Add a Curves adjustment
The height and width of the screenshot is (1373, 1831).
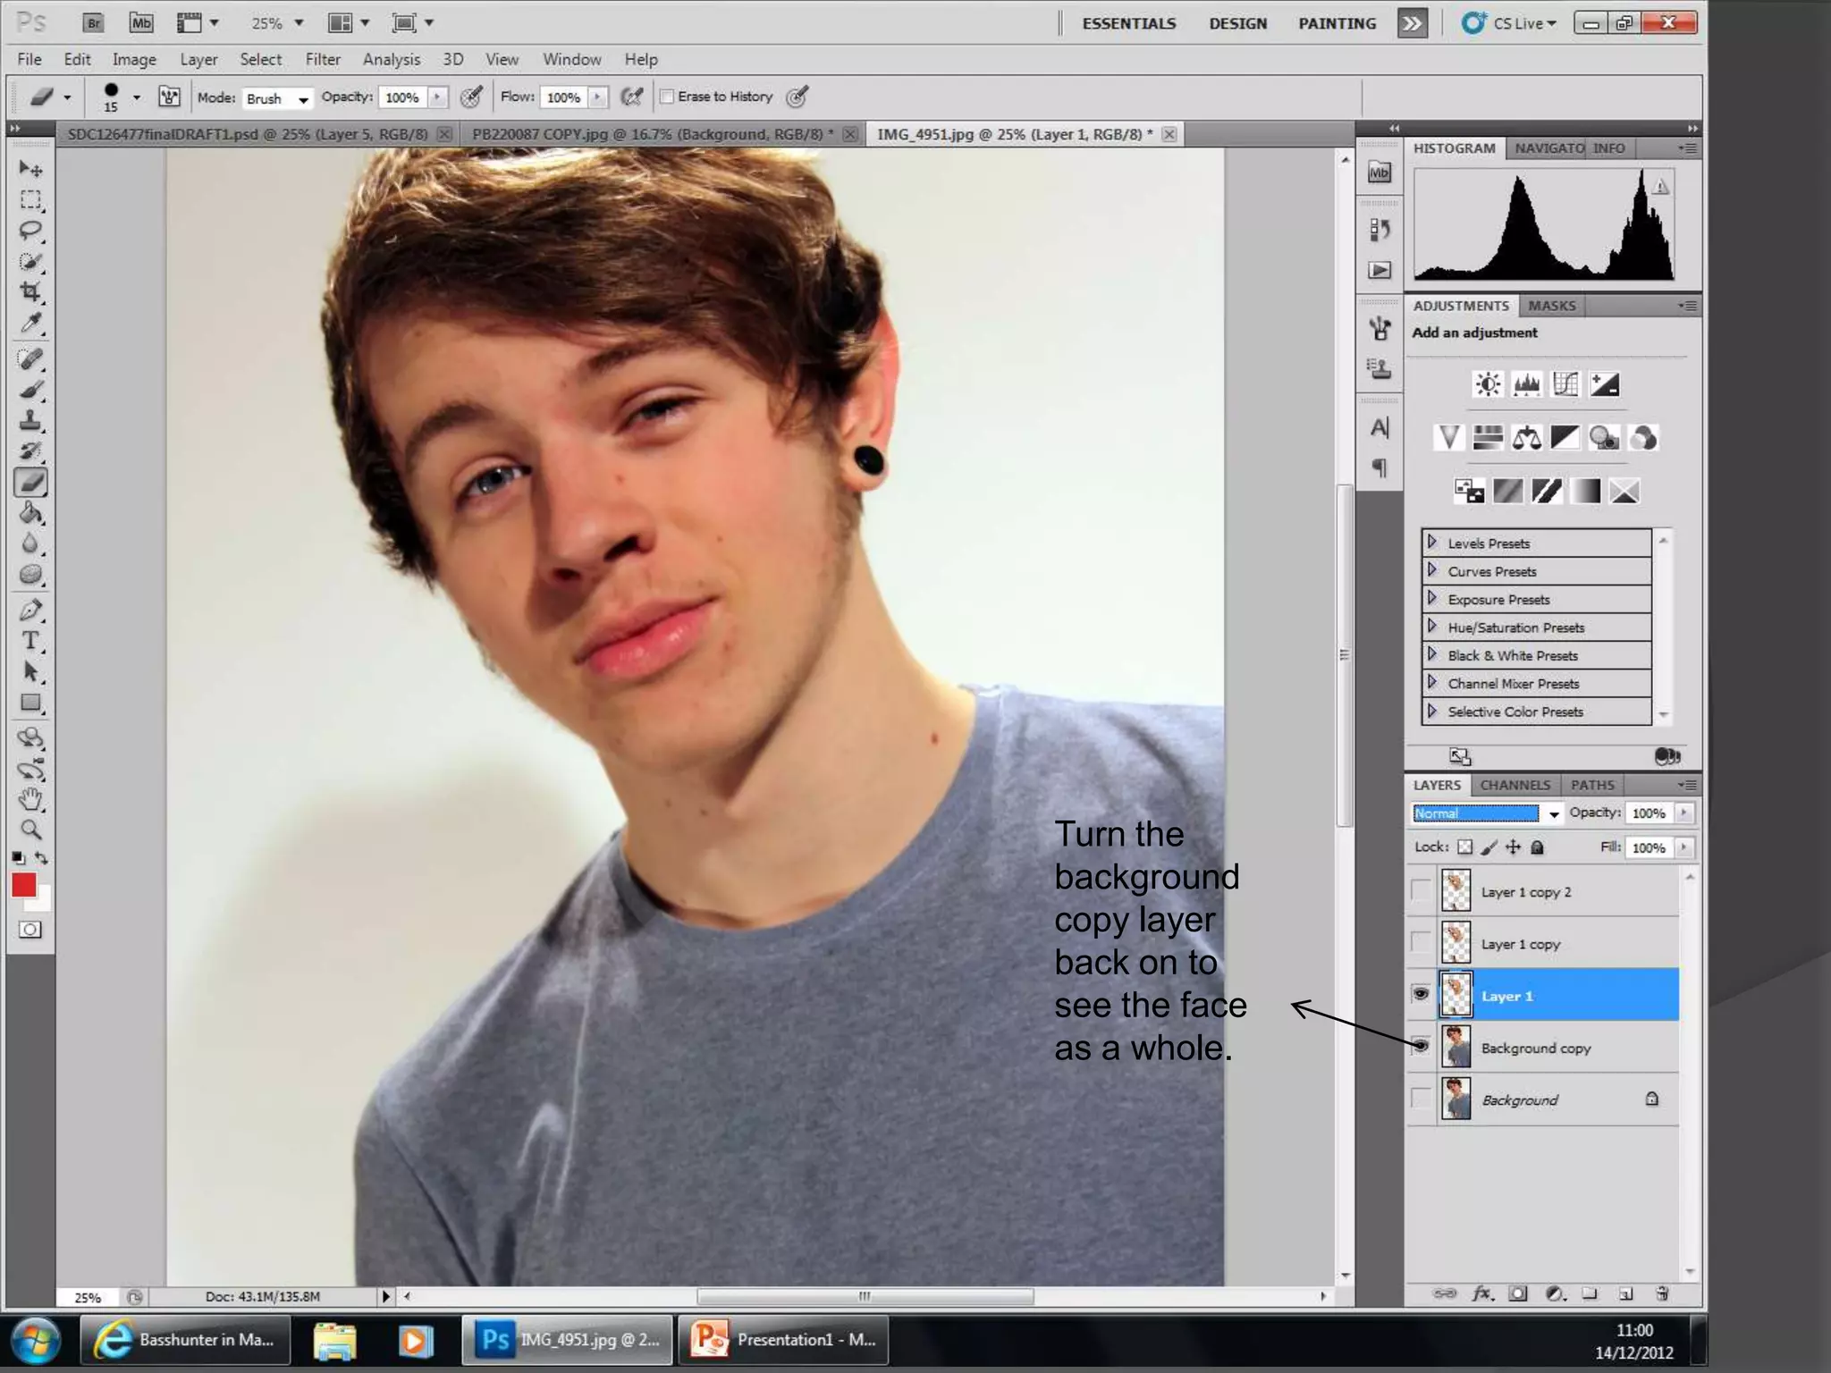[1565, 385]
